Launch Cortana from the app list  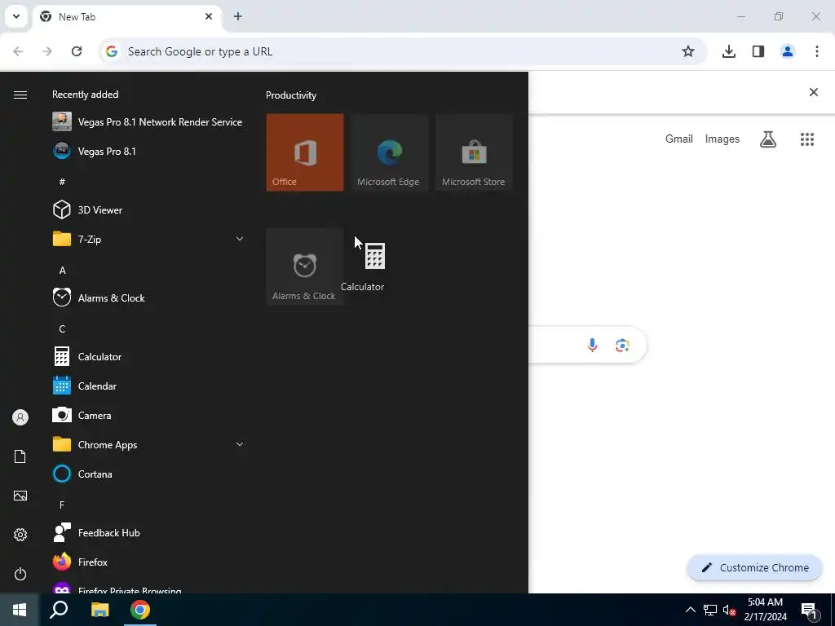click(148, 474)
